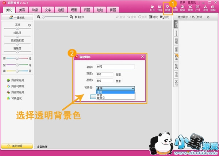The image size is (219, 156).
Task: Expand the 背景色 dropdown arrow
Action: (x=133, y=88)
